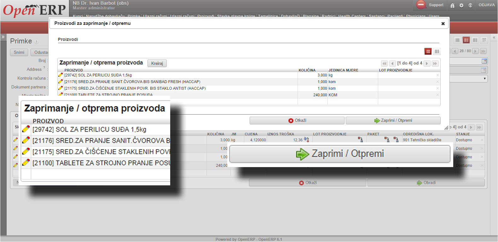Log out via ODJAVA link
Image resolution: width=498 pixels, height=242 pixels.
pyautogui.click(x=487, y=5)
